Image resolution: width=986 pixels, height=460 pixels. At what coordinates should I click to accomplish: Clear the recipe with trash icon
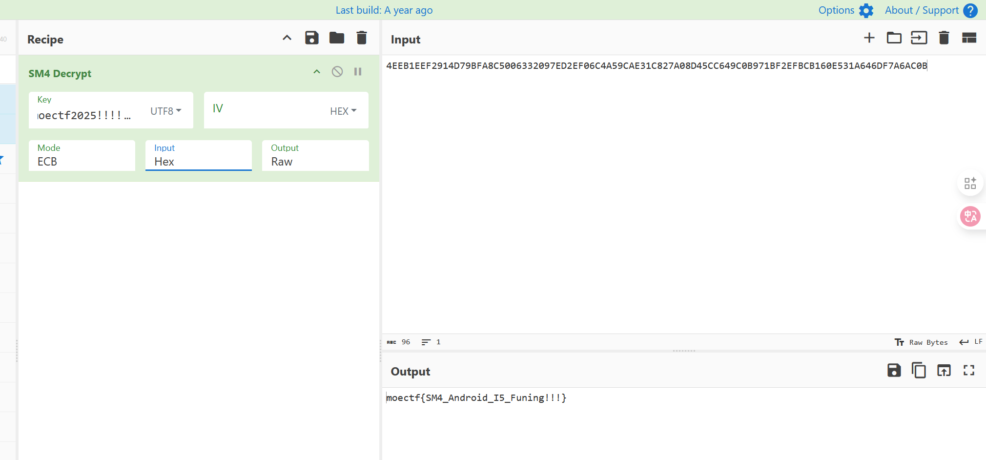pos(361,38)
